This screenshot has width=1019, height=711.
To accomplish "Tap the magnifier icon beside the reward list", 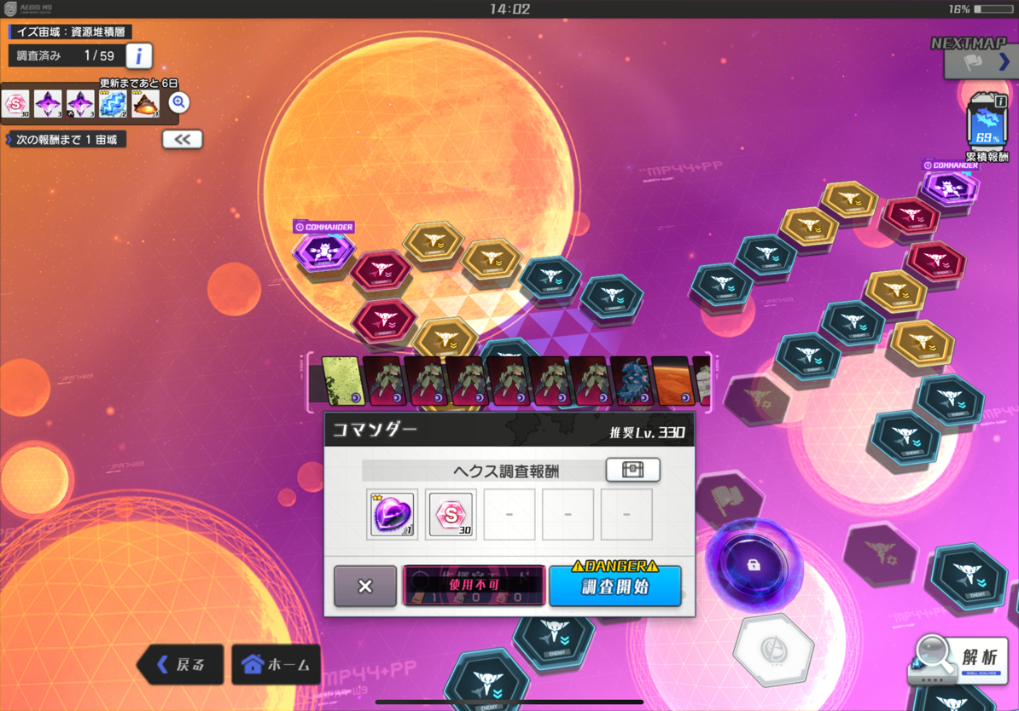I will [178, 102].
